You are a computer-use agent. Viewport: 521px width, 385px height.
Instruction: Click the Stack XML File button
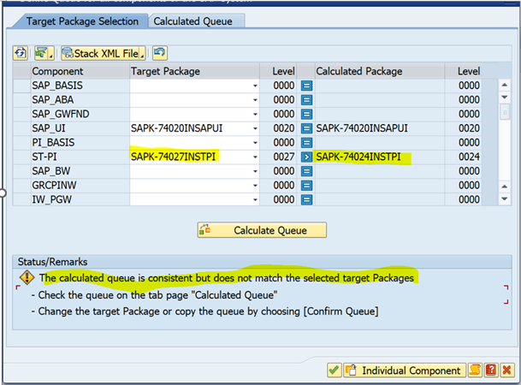[x=103, y=53]
